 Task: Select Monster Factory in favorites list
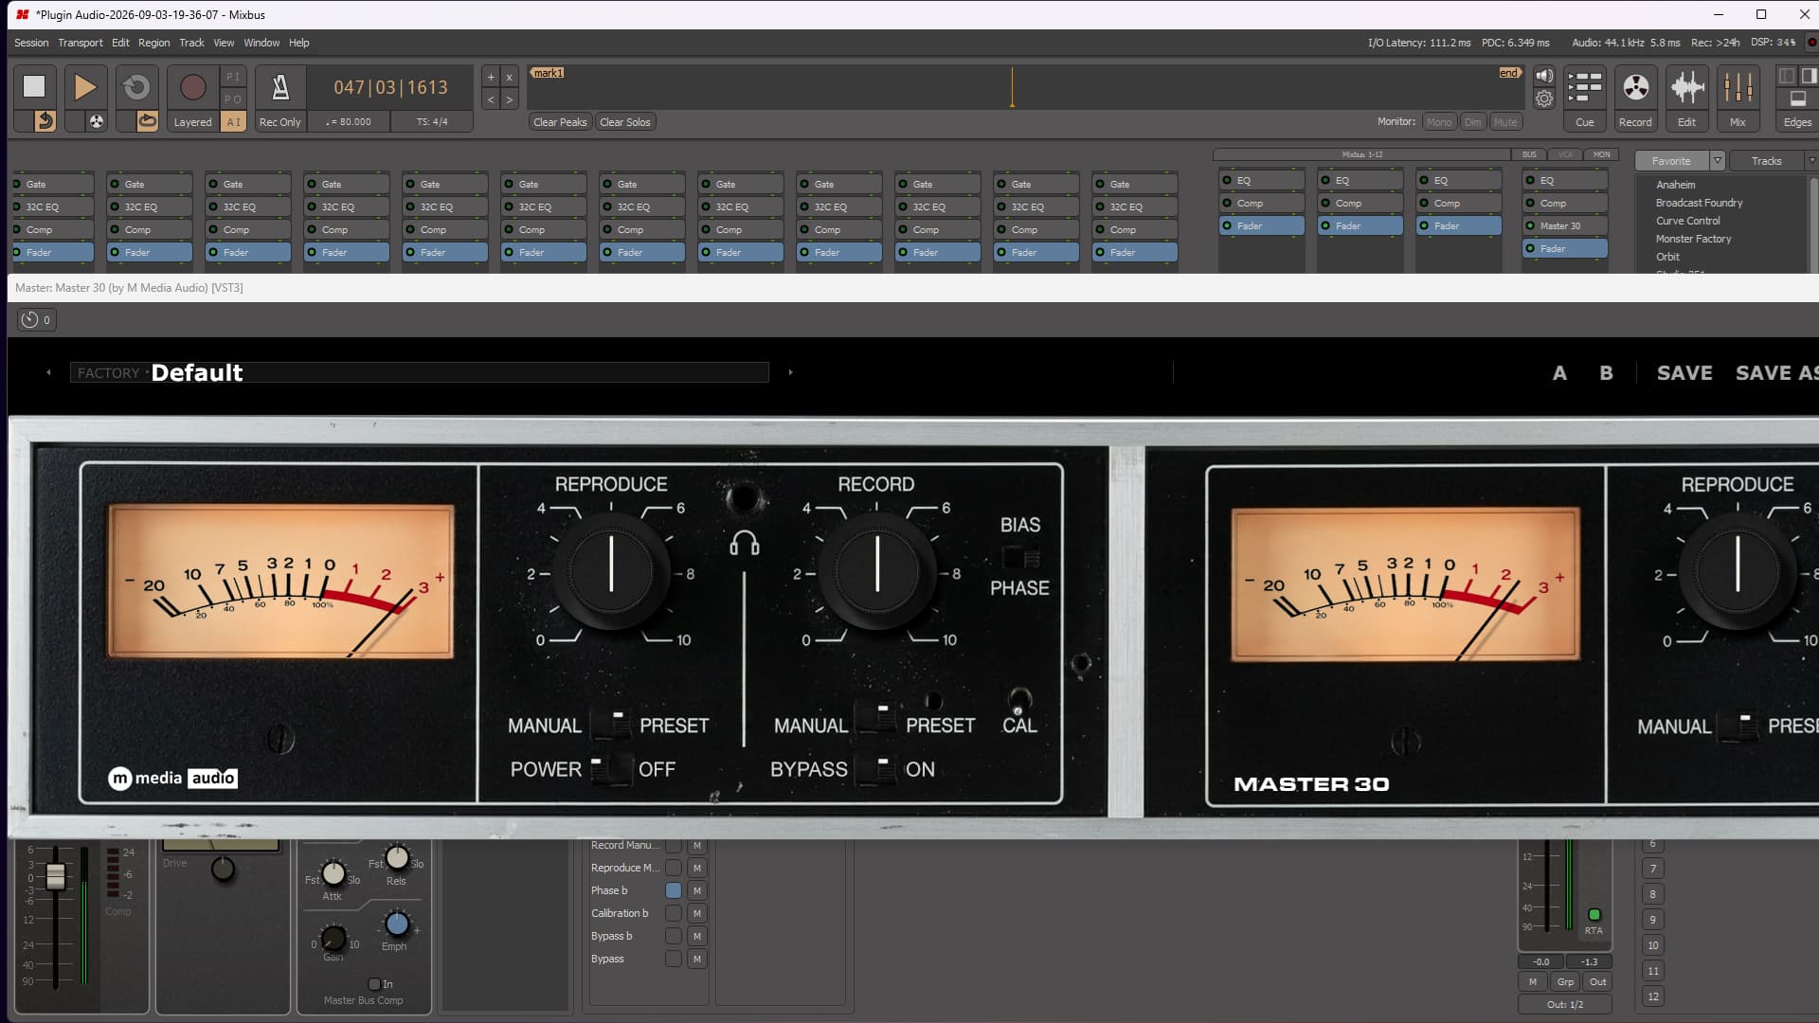pyautogui.click(x=1693, y=239)
